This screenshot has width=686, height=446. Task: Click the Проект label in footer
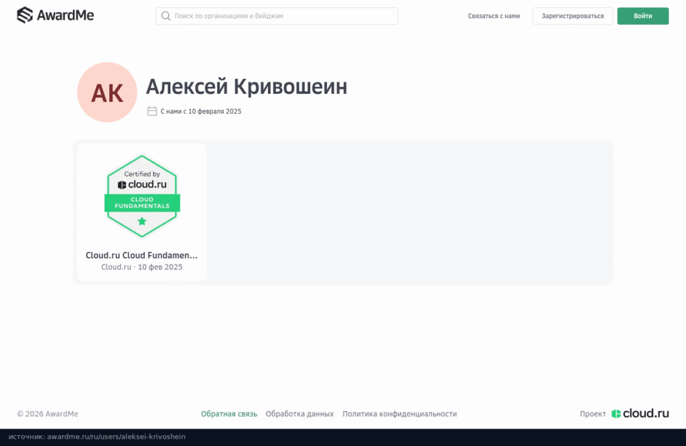tap(593, 414)
